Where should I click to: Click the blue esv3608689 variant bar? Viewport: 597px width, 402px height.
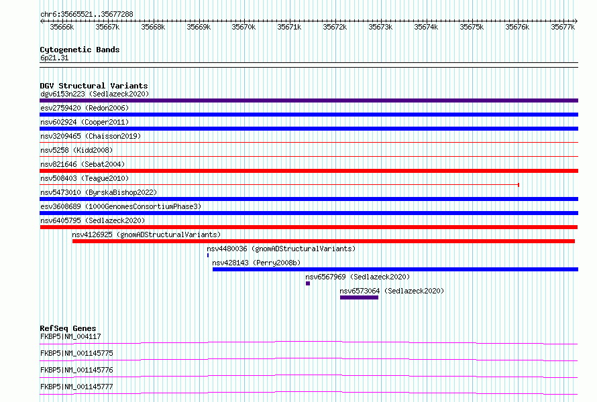click(x=309, y=213)
